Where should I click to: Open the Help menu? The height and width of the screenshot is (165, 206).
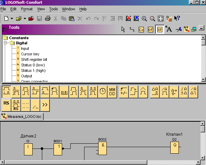[x=83, y=9]
